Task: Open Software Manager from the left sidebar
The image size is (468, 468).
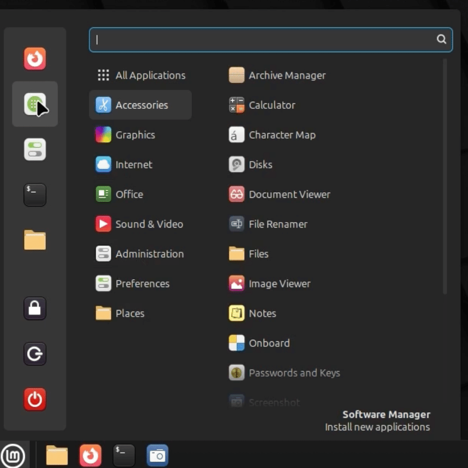Action: click(x=35, y=105)
